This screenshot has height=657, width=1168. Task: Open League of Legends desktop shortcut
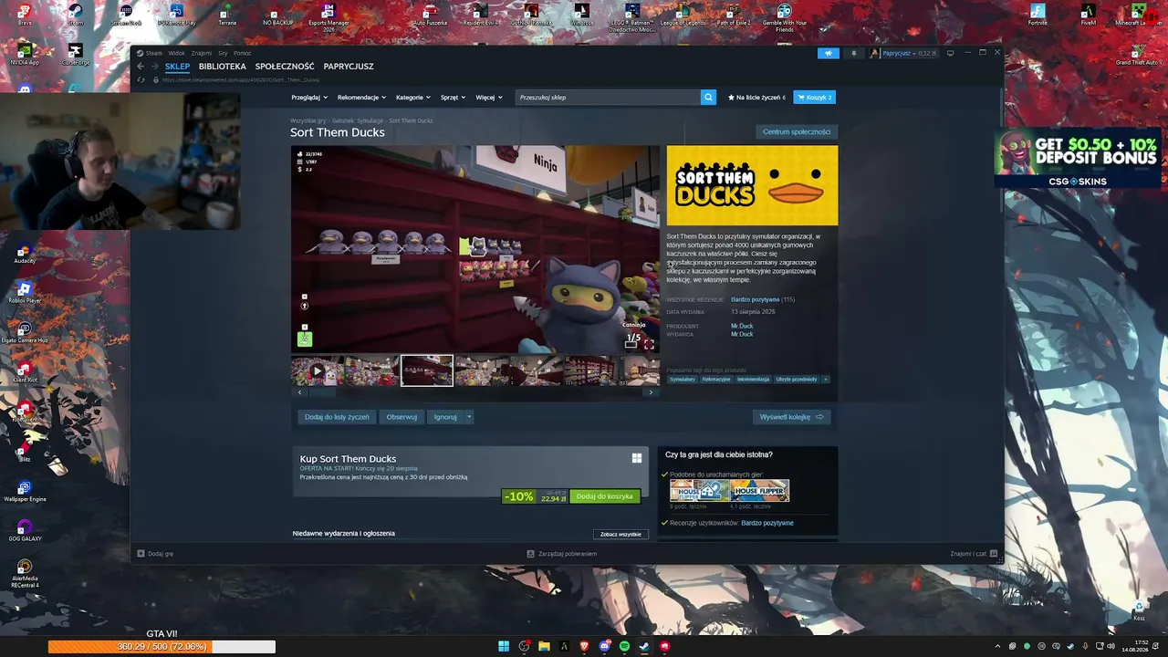682,15
